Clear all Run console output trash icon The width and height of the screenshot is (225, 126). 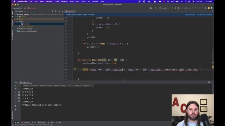click(x=19, y=101)
